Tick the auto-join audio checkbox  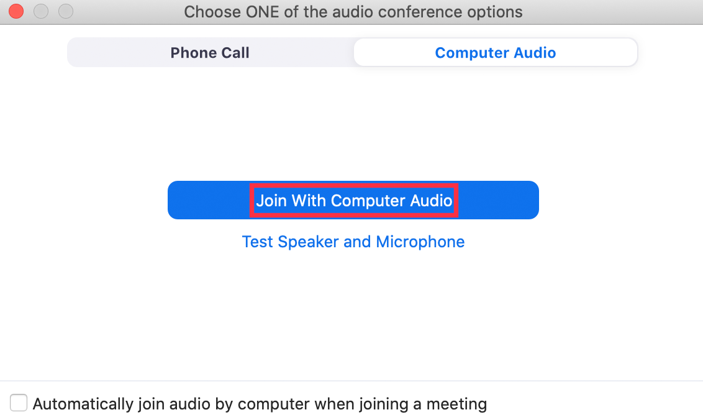[x=19, y=403]
